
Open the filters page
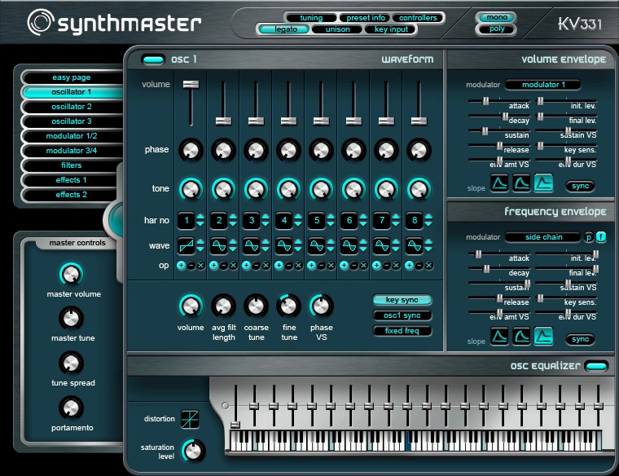(72, 165)
